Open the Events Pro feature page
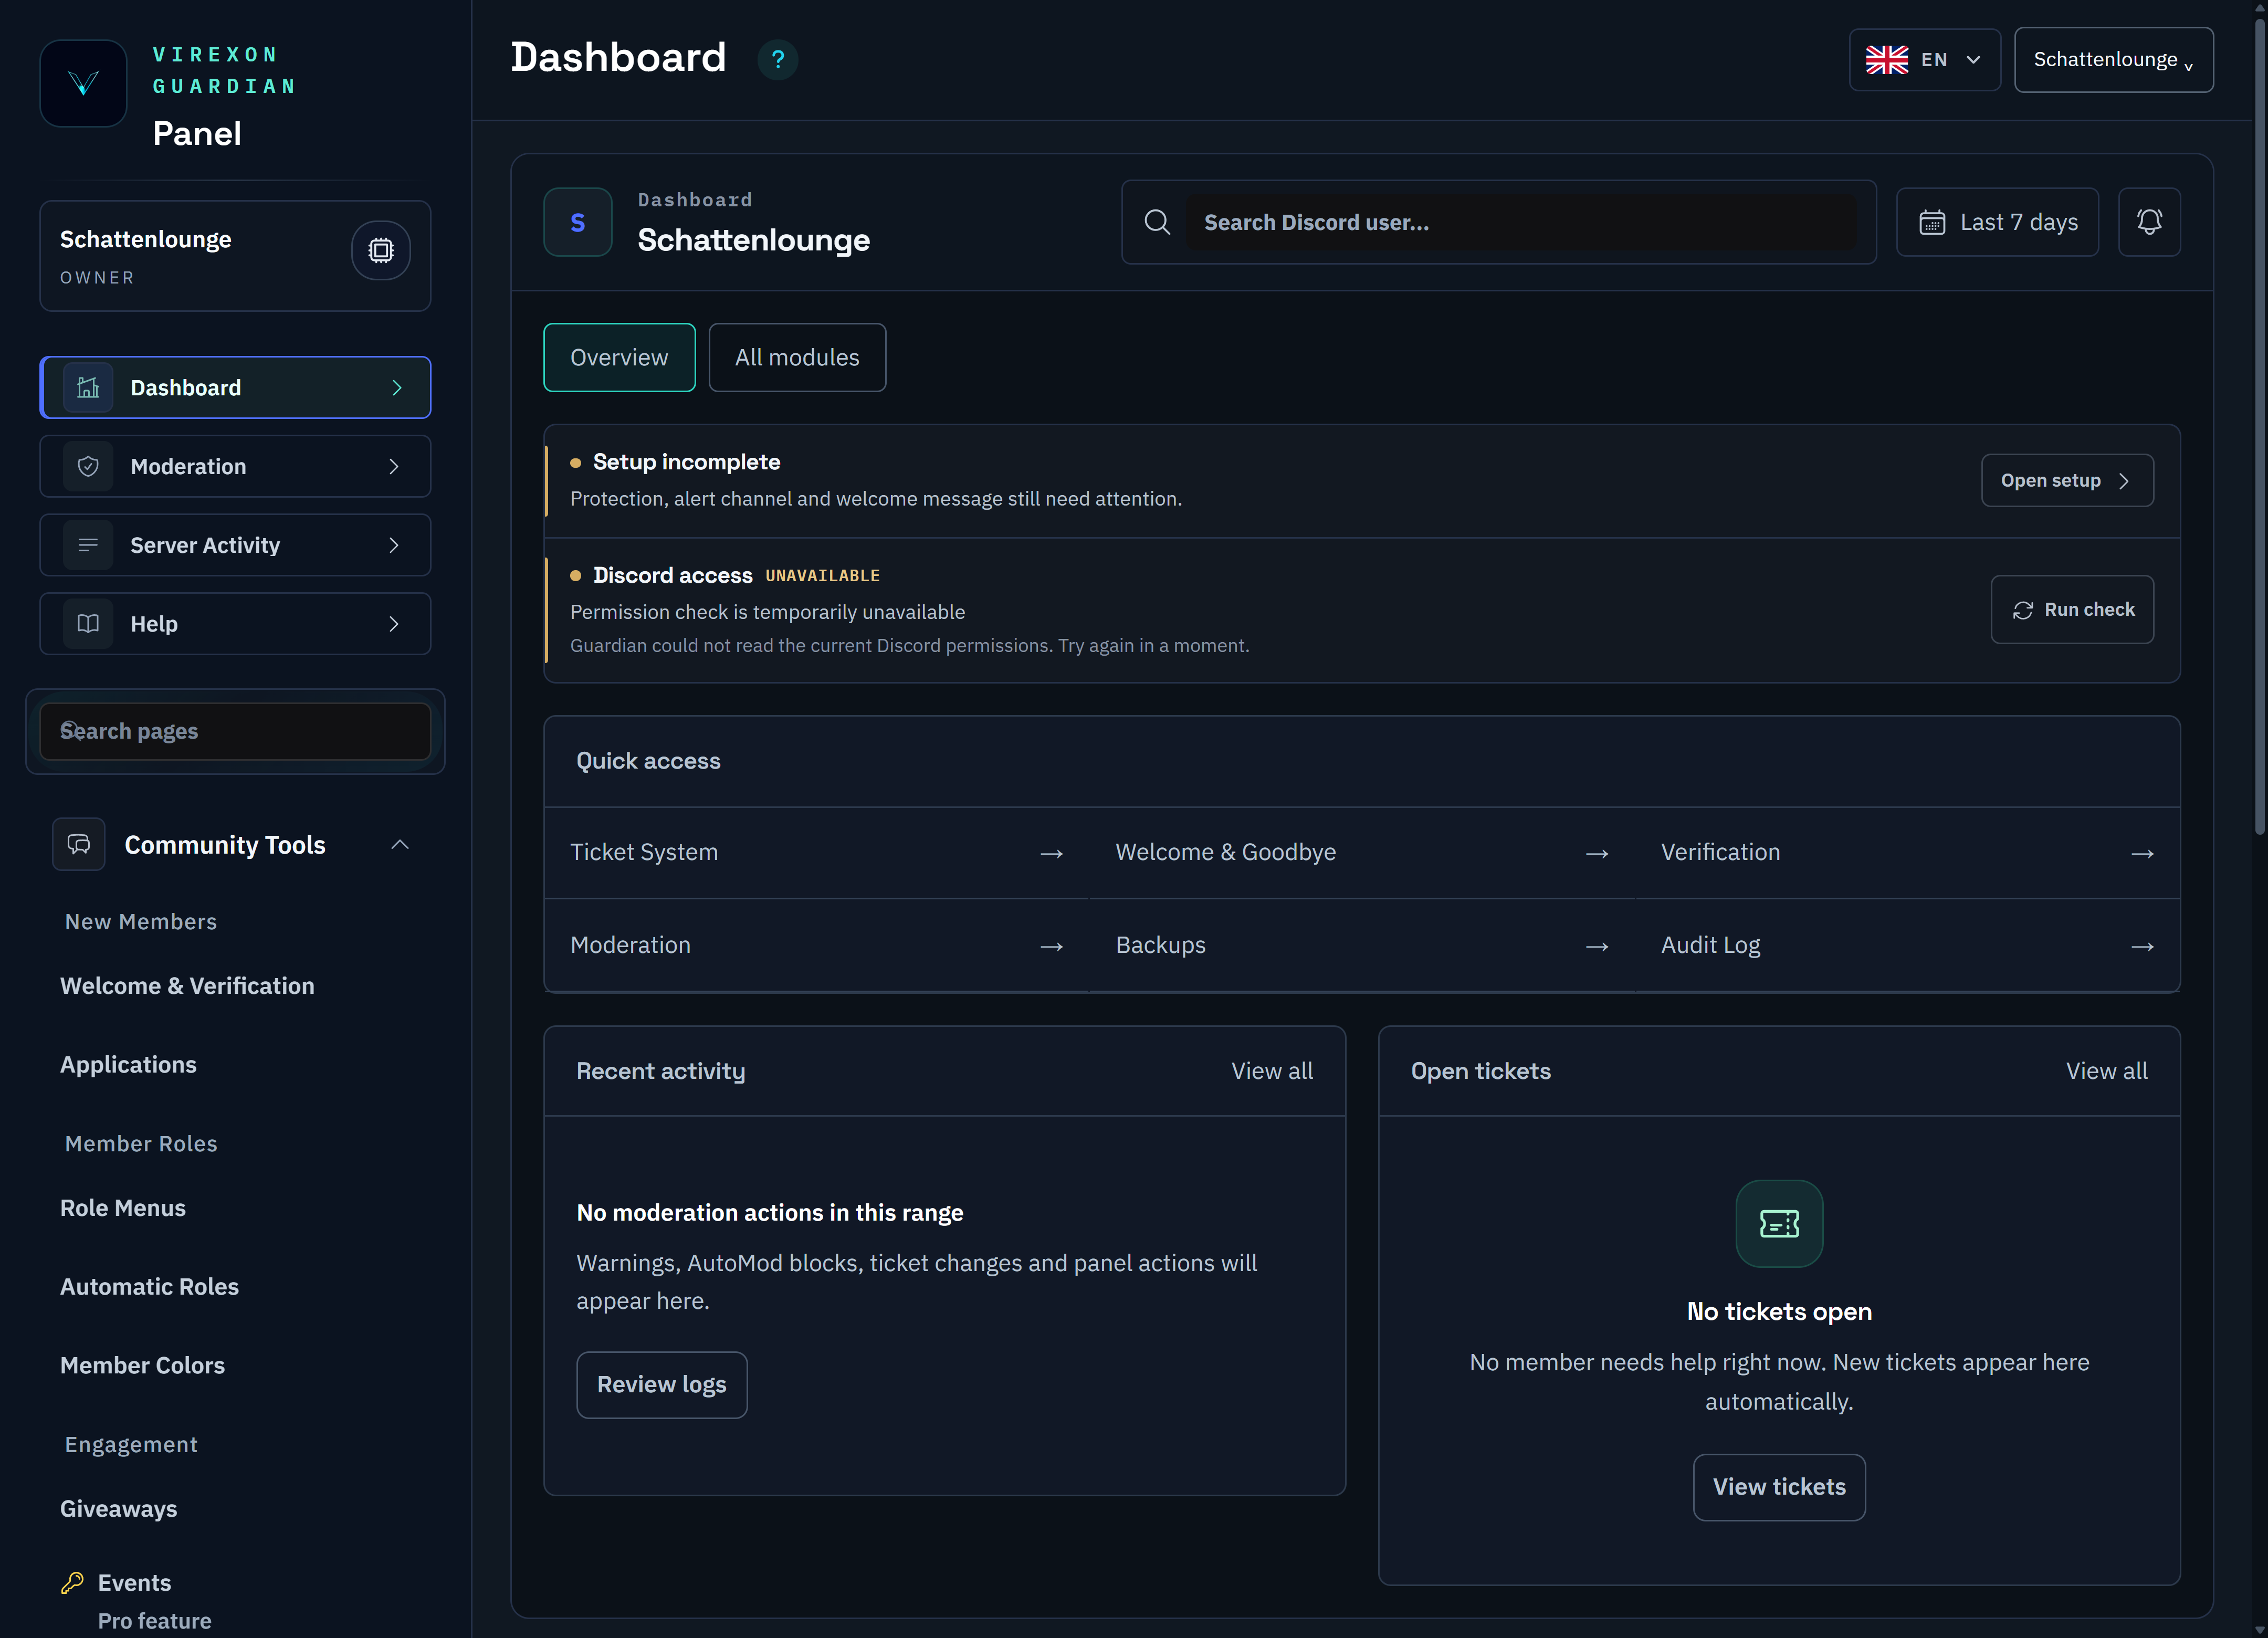This screenshot has height=1638, width=2268. click(x=136, y=1600)
